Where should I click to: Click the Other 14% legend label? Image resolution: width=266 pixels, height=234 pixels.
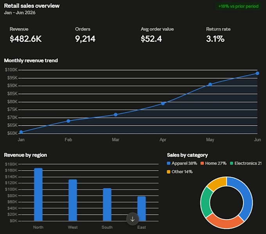[x=182, y=172]
